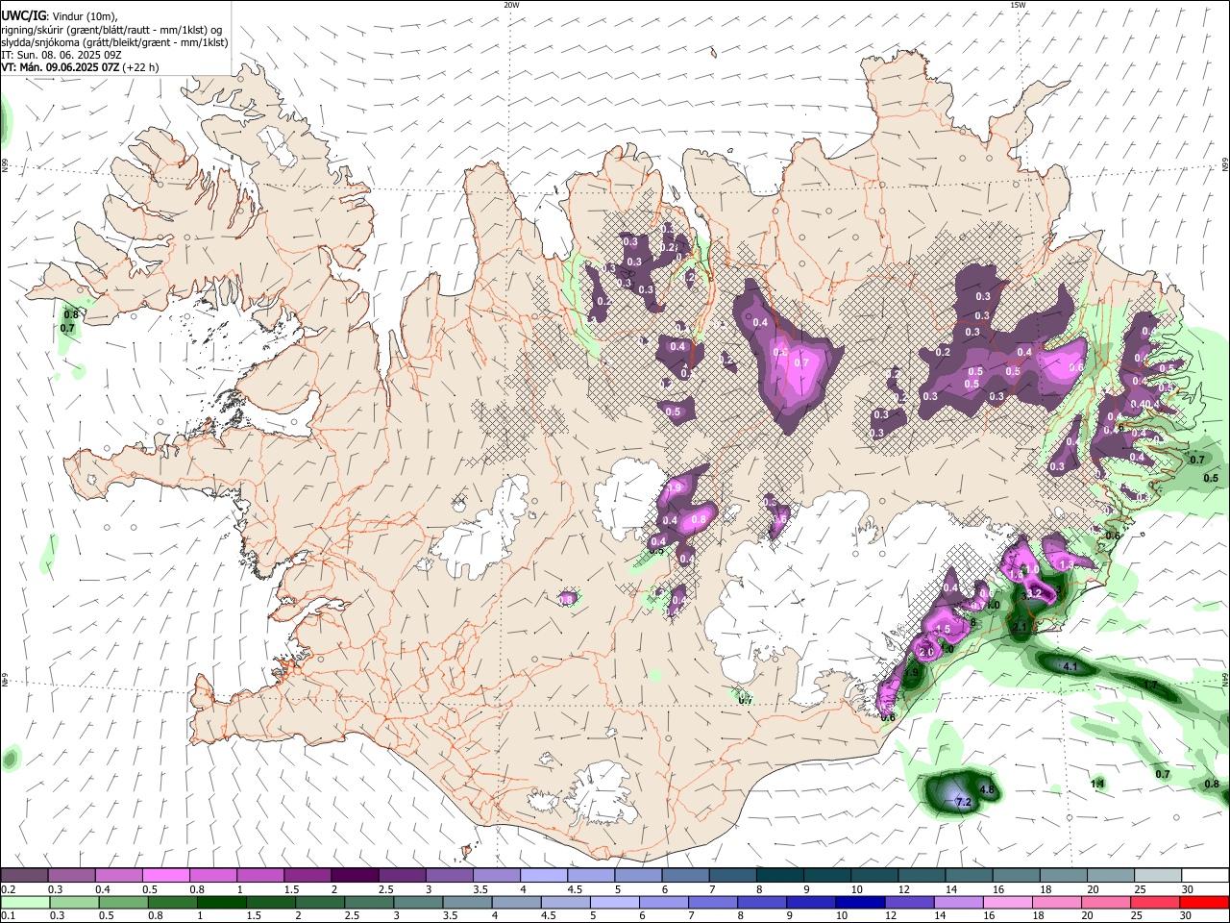Click the 2.5 label in the bottom legend row

pos(350,916)
